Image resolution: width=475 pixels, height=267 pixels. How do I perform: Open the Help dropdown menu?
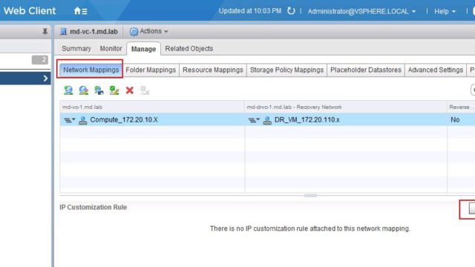[x=445, y=12]
